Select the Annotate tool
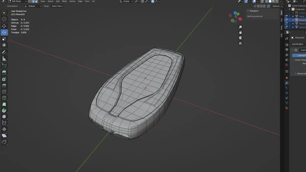 [4, 52]
